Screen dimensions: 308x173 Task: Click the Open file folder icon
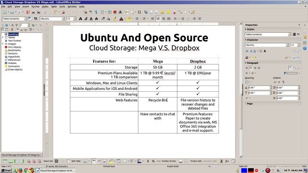[x=12, y=12]
